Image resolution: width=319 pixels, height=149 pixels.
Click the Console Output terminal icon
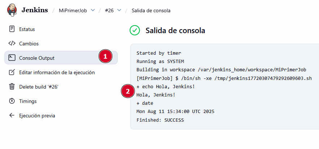[12, 58]
